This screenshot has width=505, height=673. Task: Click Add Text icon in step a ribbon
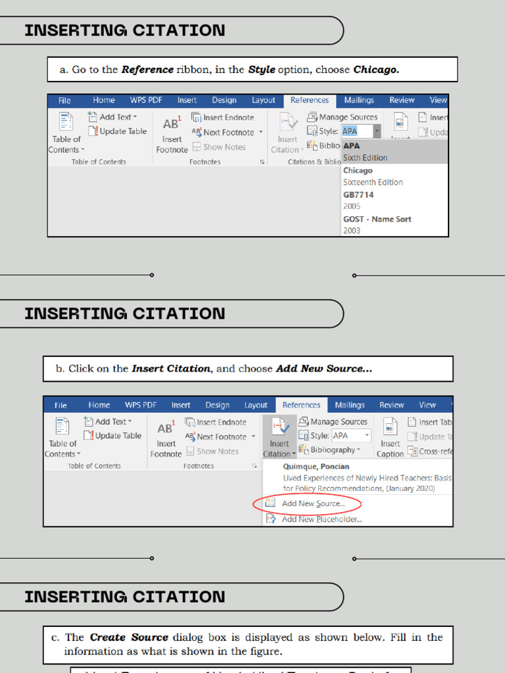tap(92, 117)
